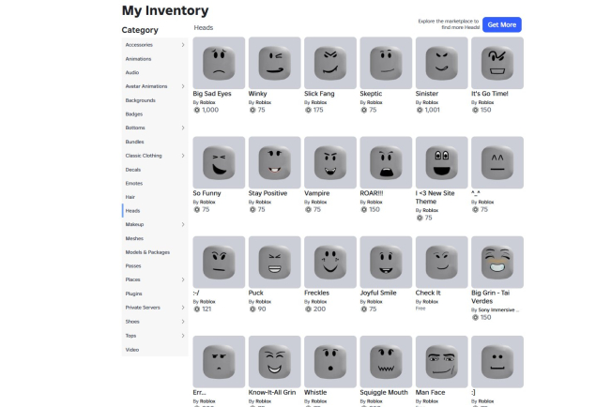Screen dimensions: 596x407
Task: Open the Backgrounds category
Action: point(140,100)
